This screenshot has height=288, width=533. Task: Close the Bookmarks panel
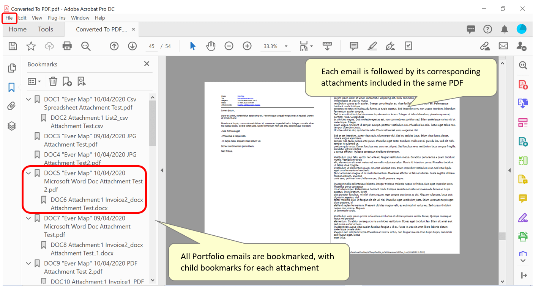[147, 64]
